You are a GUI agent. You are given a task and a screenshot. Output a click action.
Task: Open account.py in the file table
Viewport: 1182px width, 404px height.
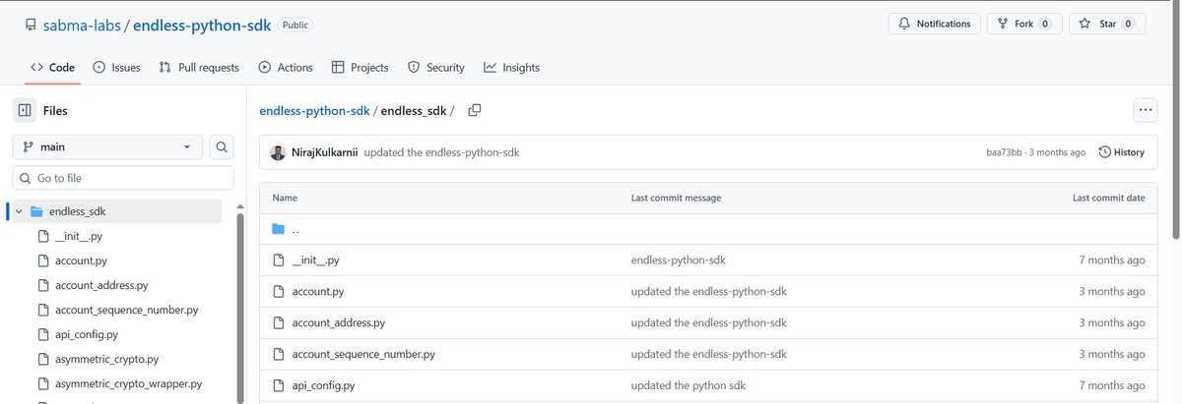317,292
